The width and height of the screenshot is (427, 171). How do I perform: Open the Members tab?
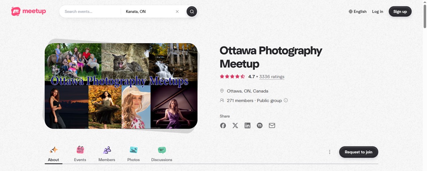[x=107, y=154]
